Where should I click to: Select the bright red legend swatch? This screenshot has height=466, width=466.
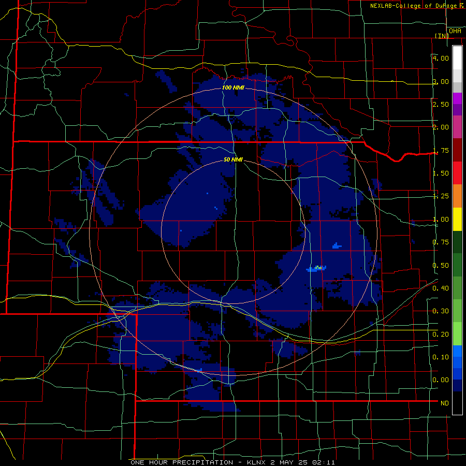[x=457, y=173]
